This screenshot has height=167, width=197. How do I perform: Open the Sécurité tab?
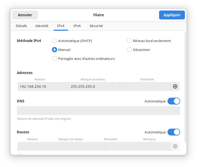point(96,26)
